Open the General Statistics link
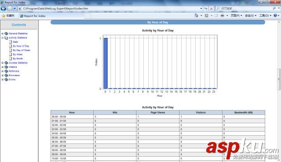Viewport: 281px width, 162px height. 18,33
